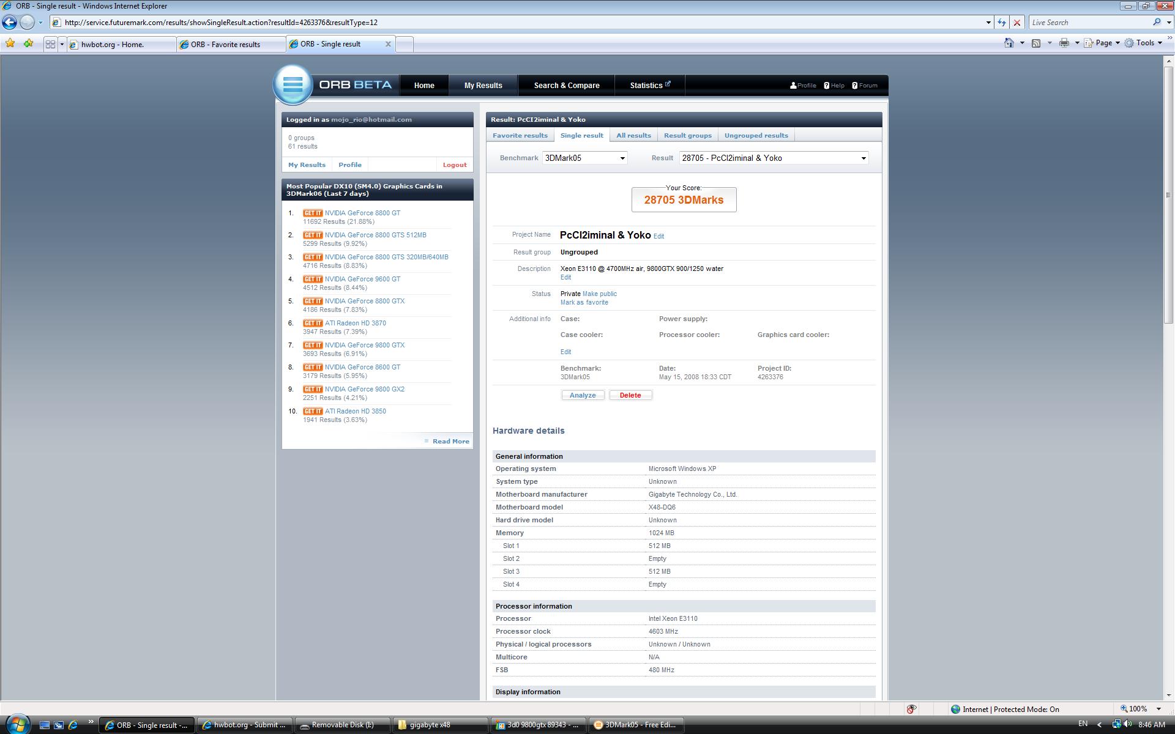Click the GET IT badge for GeForce 8800 GT
1175x734 pixels.
coord(312,213)
